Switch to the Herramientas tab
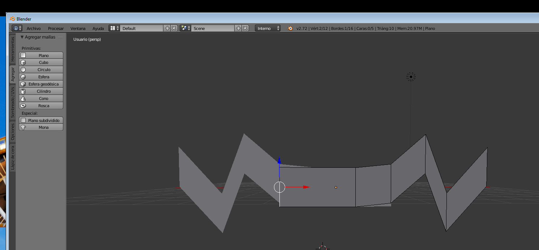 [13, 49]
